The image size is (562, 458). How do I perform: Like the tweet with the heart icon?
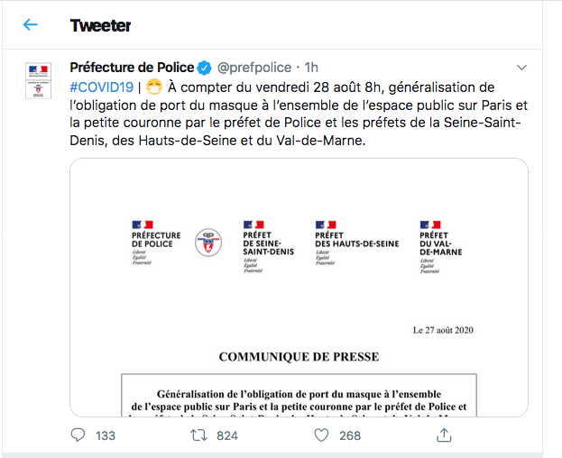(x=321, y=435)
